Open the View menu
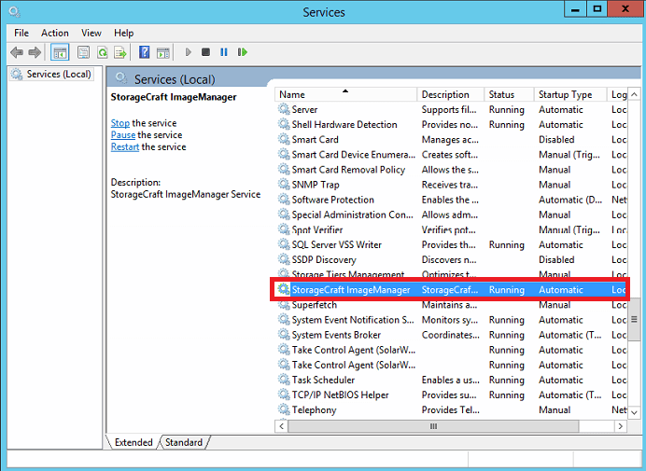 tap(91, 33)
